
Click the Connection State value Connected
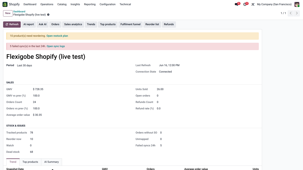tap(165, 72)
